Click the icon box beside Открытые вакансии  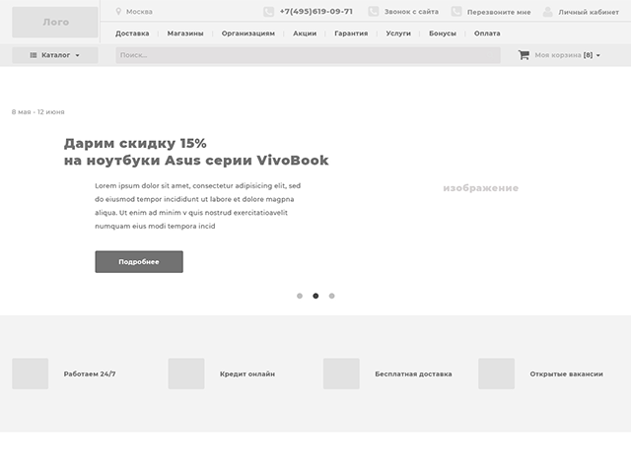[x=497, y=373]
